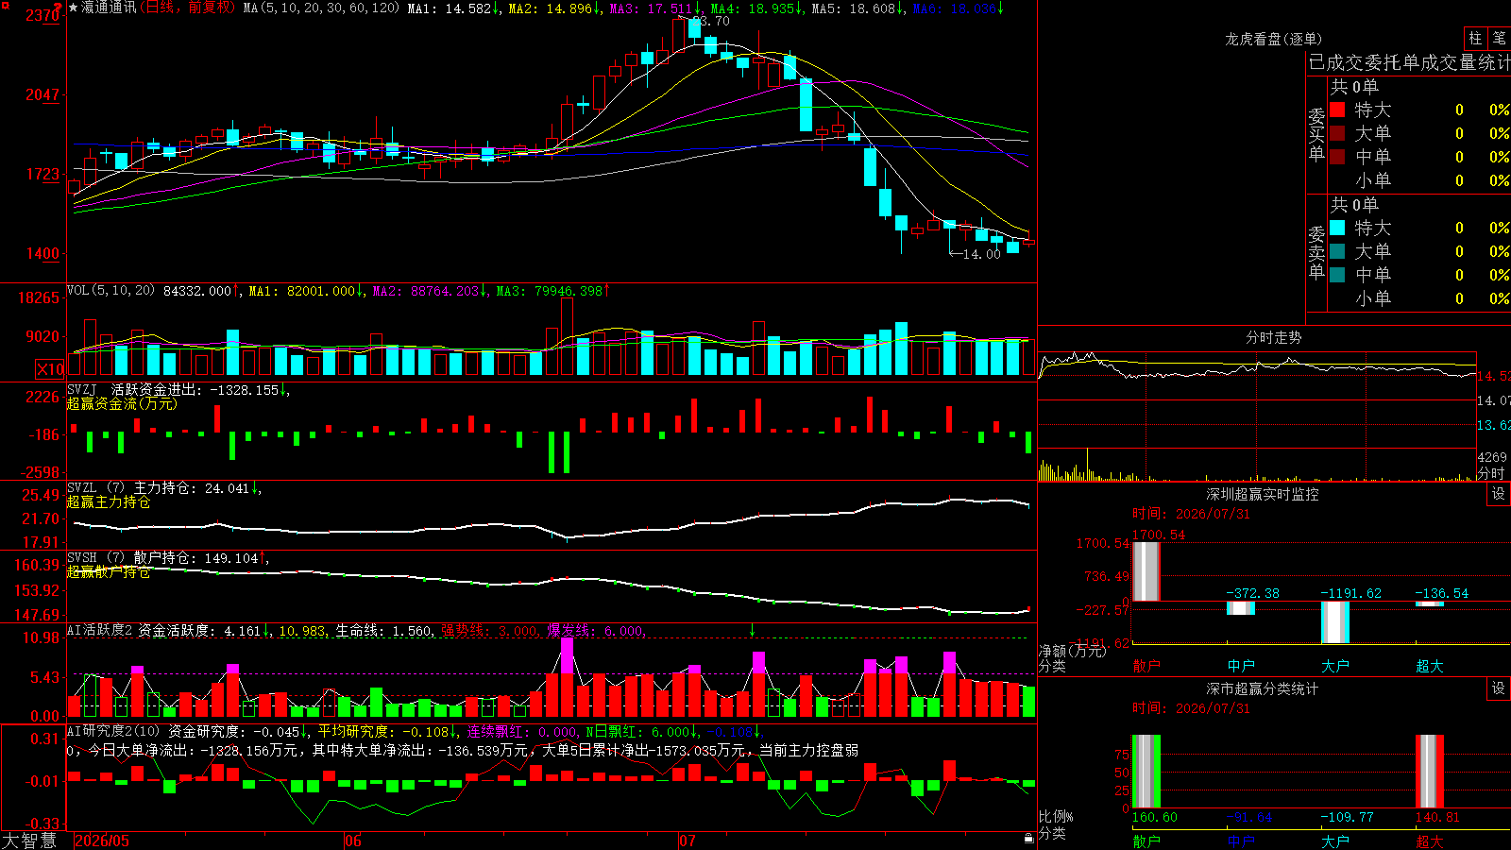Screen dimensions: 1511x850
Task: Open 设 settings for 深圳超赢实时监控
Action: point(1499,494)
